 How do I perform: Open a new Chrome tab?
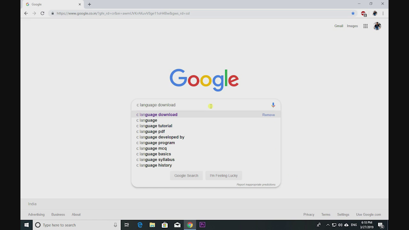89,4
